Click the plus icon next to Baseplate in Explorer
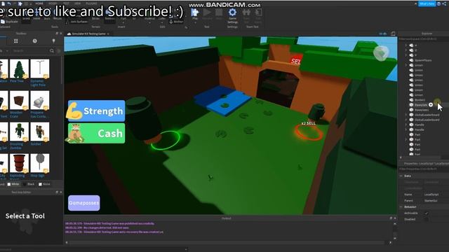 (x=431, y=105)
